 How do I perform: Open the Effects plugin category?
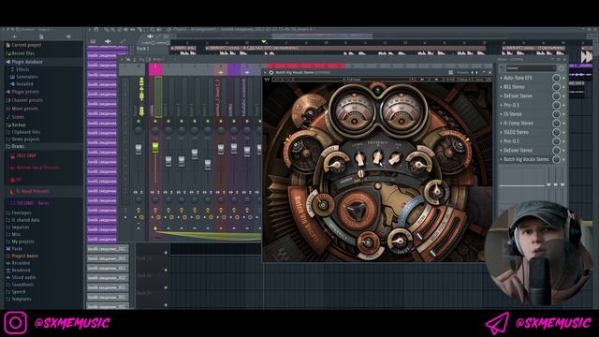pyautogui.click(x=22, y=69)
